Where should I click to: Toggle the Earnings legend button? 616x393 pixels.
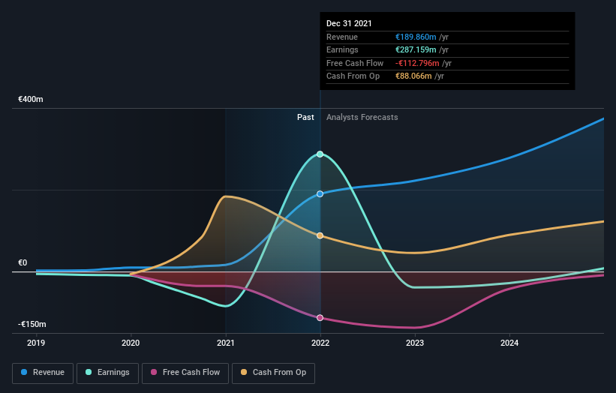107,373
